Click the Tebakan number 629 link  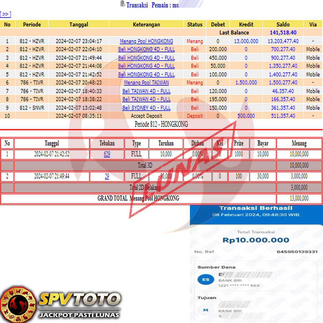pos(107,154)
